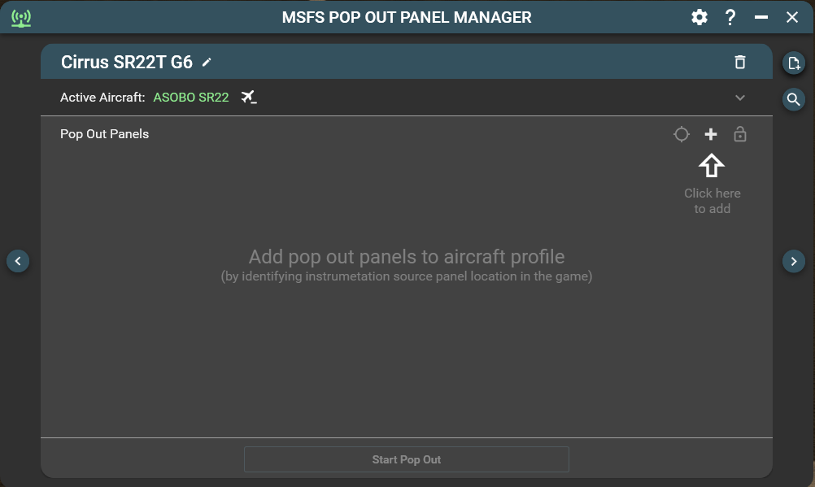Viewport: 815px width, 487px height.
Task: Toggle the pop out panels lock
Action: pyautogui.click(x=740, y=134)
